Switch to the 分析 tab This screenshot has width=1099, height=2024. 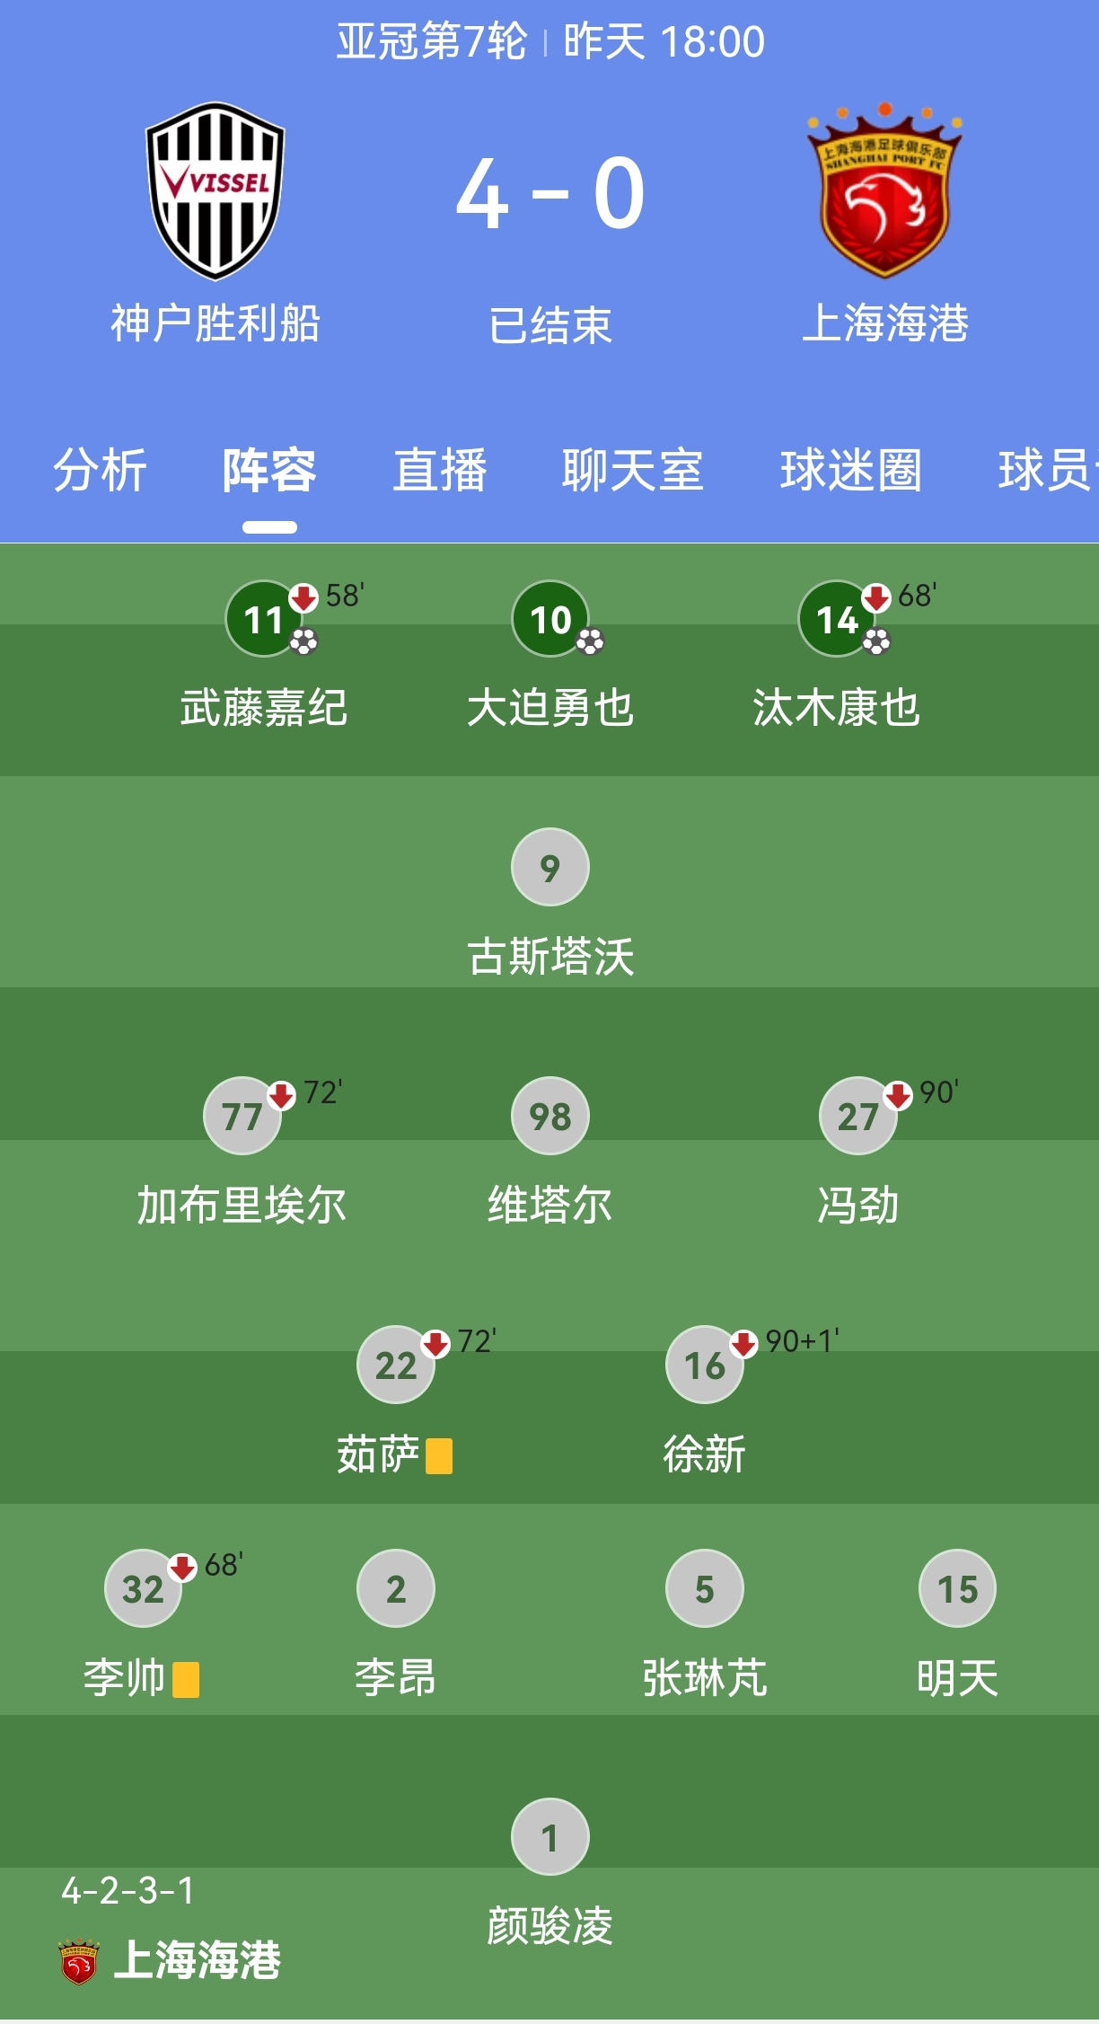100,470
